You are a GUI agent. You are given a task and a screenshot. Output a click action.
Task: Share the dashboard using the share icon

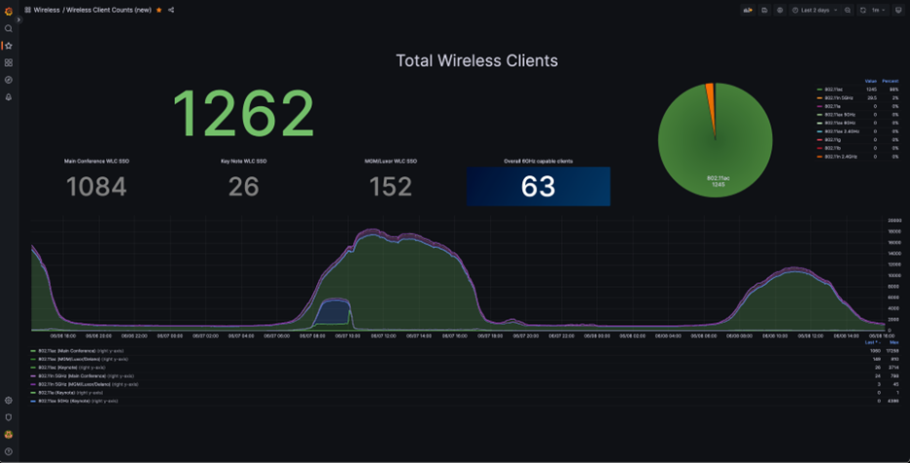tap(171, 10)
